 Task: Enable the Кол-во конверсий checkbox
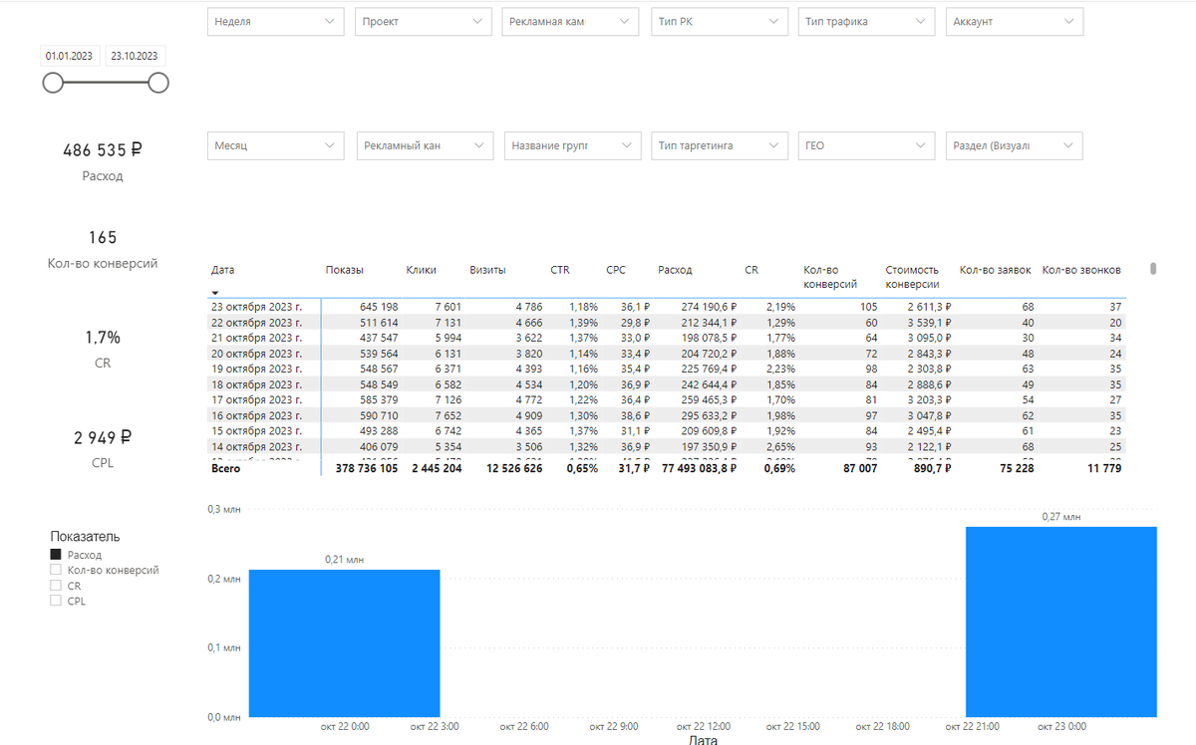click(x=55, y=570)
